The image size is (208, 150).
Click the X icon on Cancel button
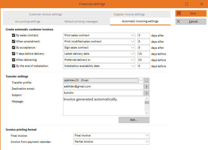click(178, 21)
